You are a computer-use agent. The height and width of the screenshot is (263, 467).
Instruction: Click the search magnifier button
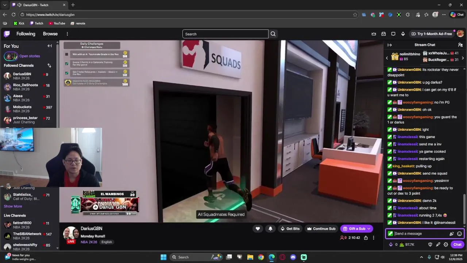(x=273, y=34)
